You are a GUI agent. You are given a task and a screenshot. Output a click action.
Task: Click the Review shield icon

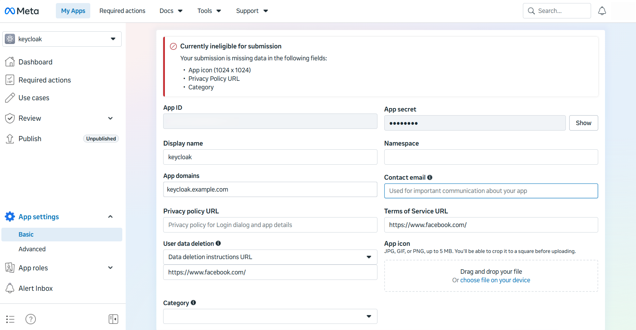(10, 118)
